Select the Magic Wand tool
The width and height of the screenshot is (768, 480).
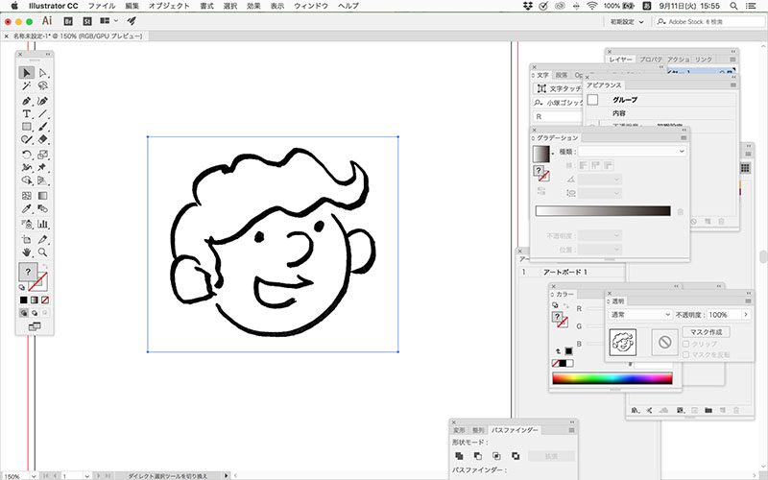click(27, 86)
